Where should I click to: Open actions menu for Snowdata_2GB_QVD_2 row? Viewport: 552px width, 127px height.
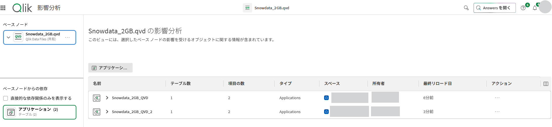click(497, 112)
